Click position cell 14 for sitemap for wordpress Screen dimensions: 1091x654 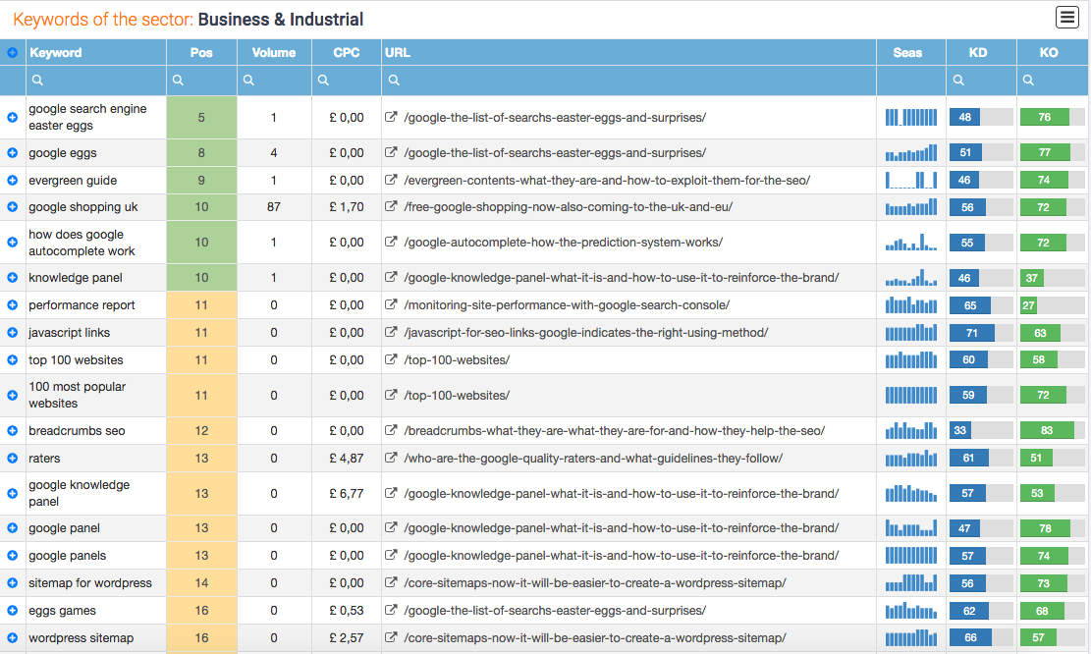201,583
